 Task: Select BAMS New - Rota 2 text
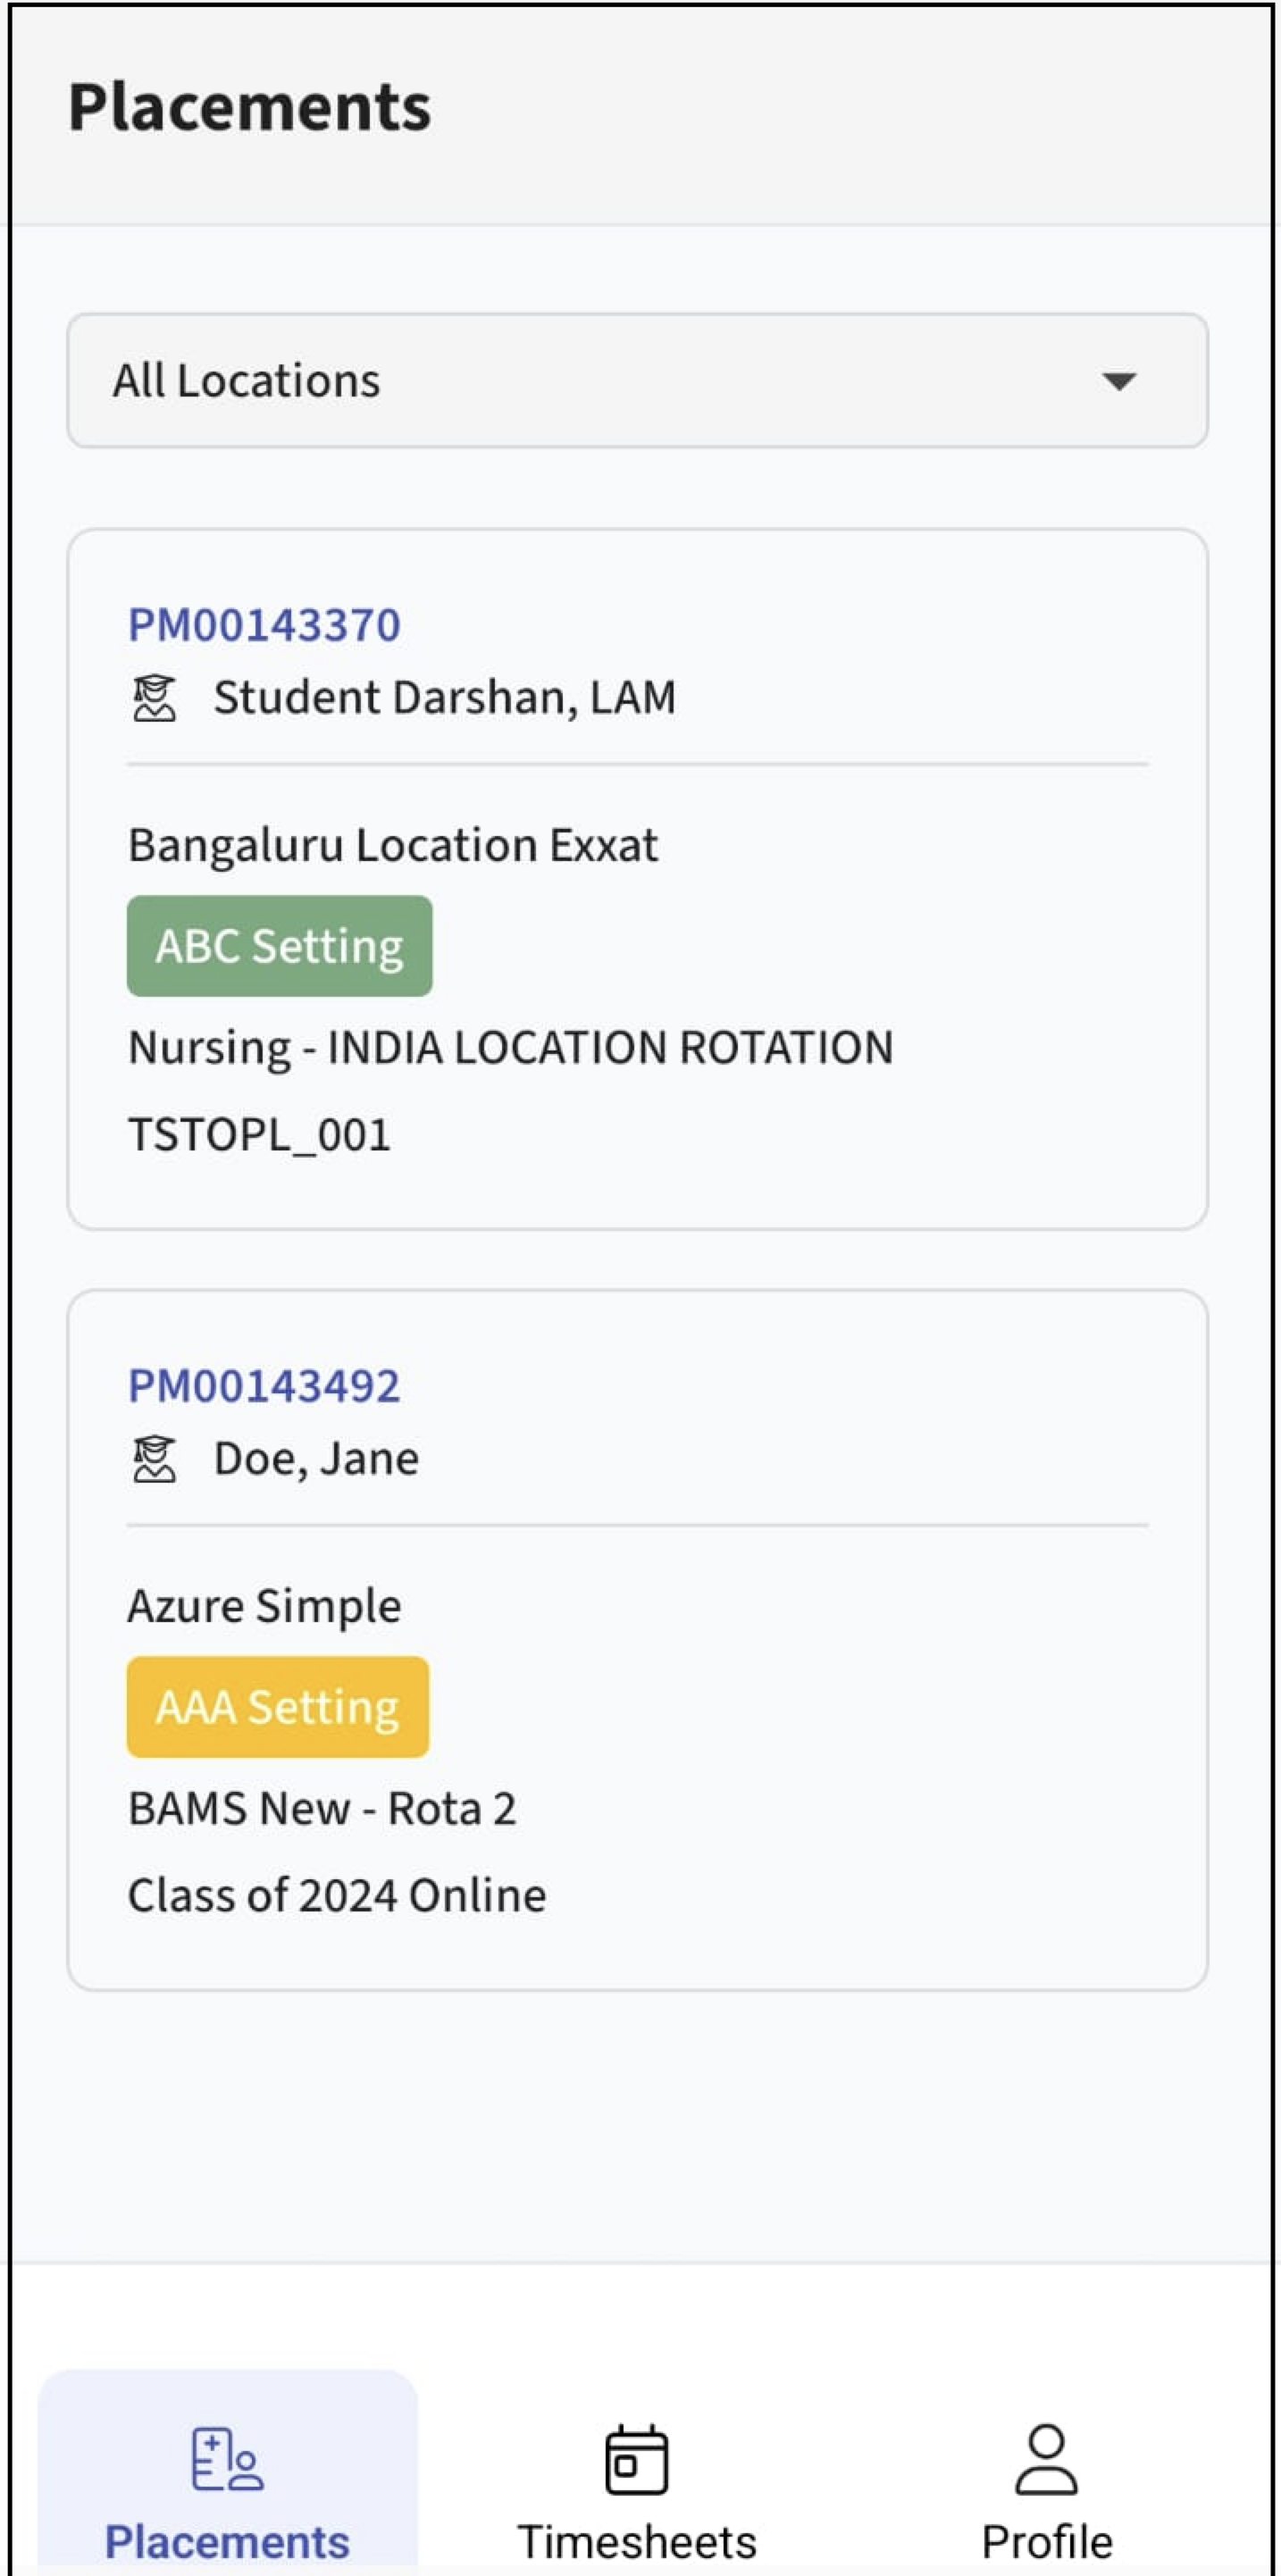322,1808
